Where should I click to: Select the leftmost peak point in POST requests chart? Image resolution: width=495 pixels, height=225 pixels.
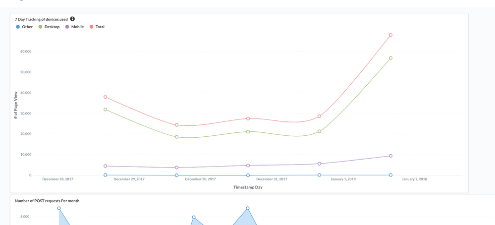59,209
